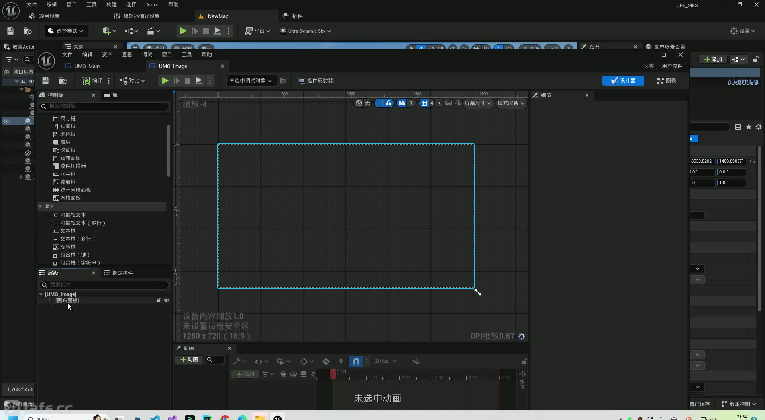
Task: Open 项目设置 project settings
Action: pos(44,16)
